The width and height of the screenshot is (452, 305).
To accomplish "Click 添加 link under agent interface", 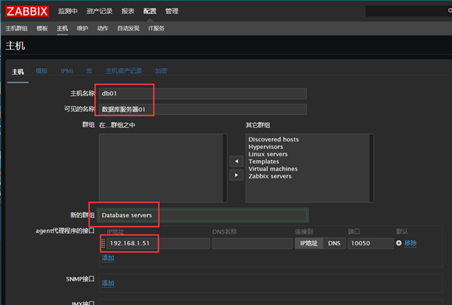I will pos(108,258).
